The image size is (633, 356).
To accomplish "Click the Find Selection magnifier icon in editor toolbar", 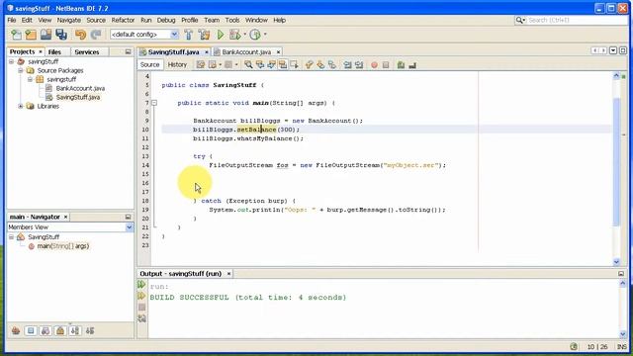I will coord(248,64).
